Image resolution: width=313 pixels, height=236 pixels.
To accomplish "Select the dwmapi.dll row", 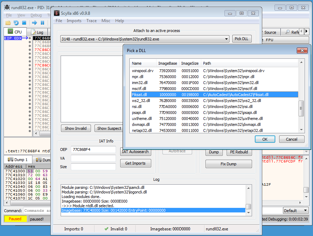I will (215, 125).
